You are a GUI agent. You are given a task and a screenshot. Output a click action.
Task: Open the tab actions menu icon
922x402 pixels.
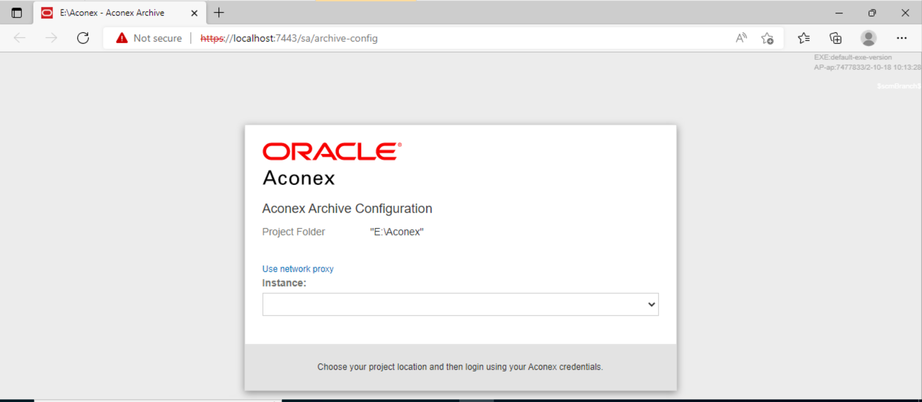(17, 13)
